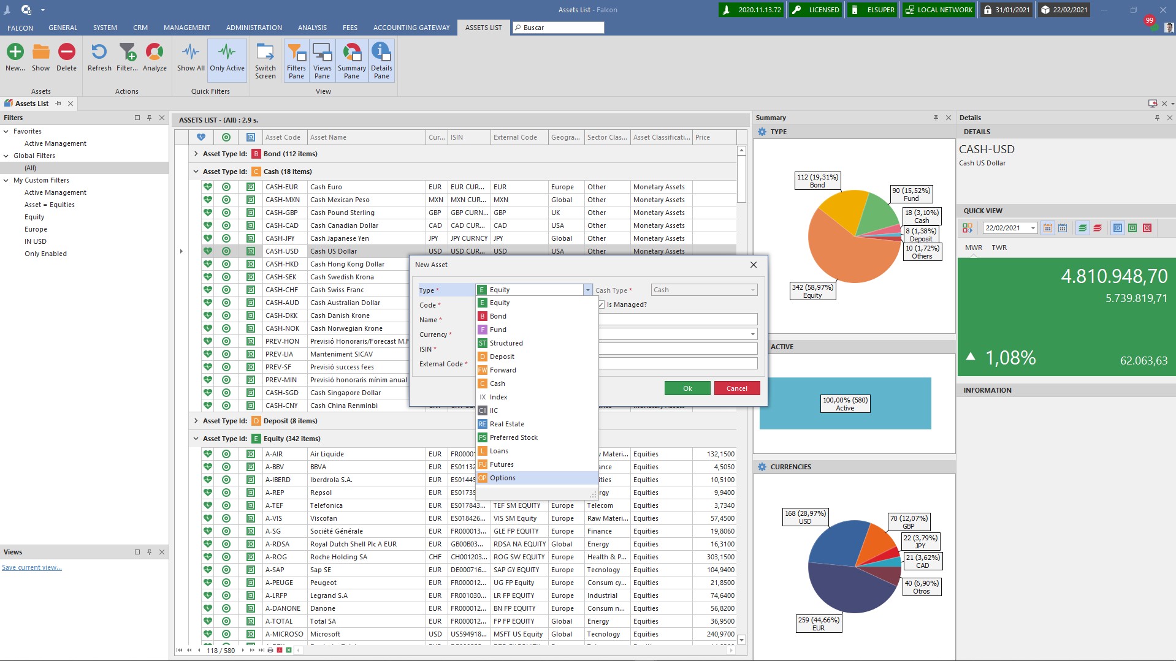The image size is (1176, 661).
Task: Open the Filter... funnel icon in ribbon
Action: coord(127,52)
